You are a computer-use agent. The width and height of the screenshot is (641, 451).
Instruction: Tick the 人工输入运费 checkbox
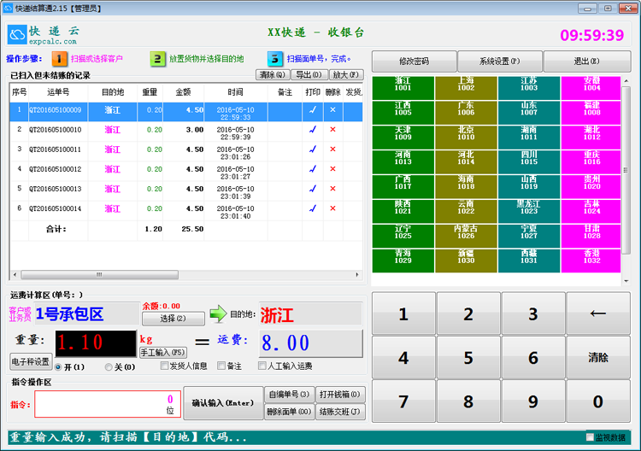click(x=262, y=366)
